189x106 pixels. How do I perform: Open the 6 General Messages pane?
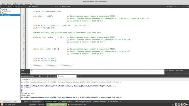100,102
